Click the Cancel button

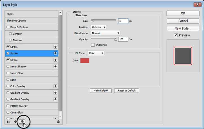click(183, 21)
